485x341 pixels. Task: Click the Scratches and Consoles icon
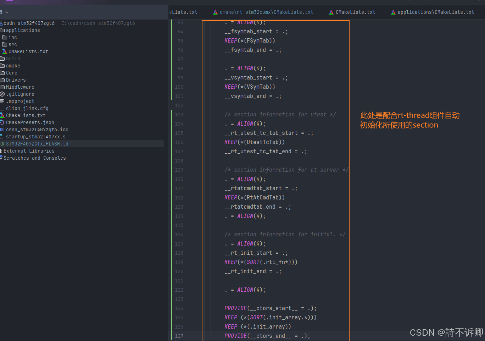point(1,158)
